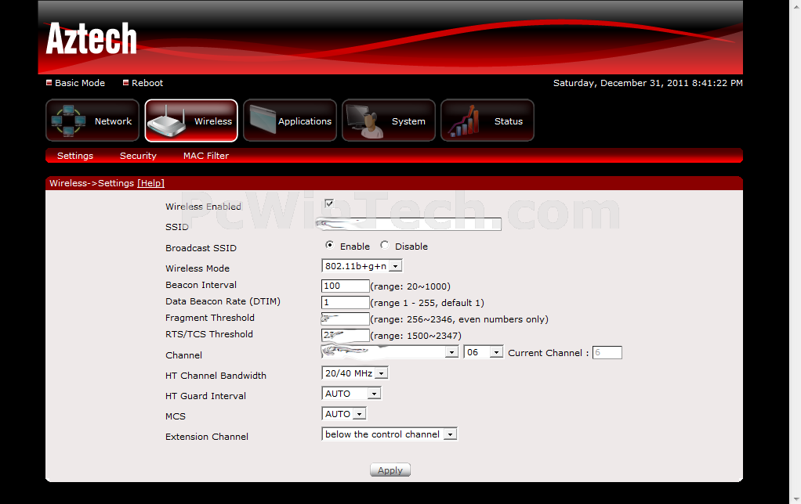Click the Apply button
Screen dimensions: 801x504
click(390, 470)
